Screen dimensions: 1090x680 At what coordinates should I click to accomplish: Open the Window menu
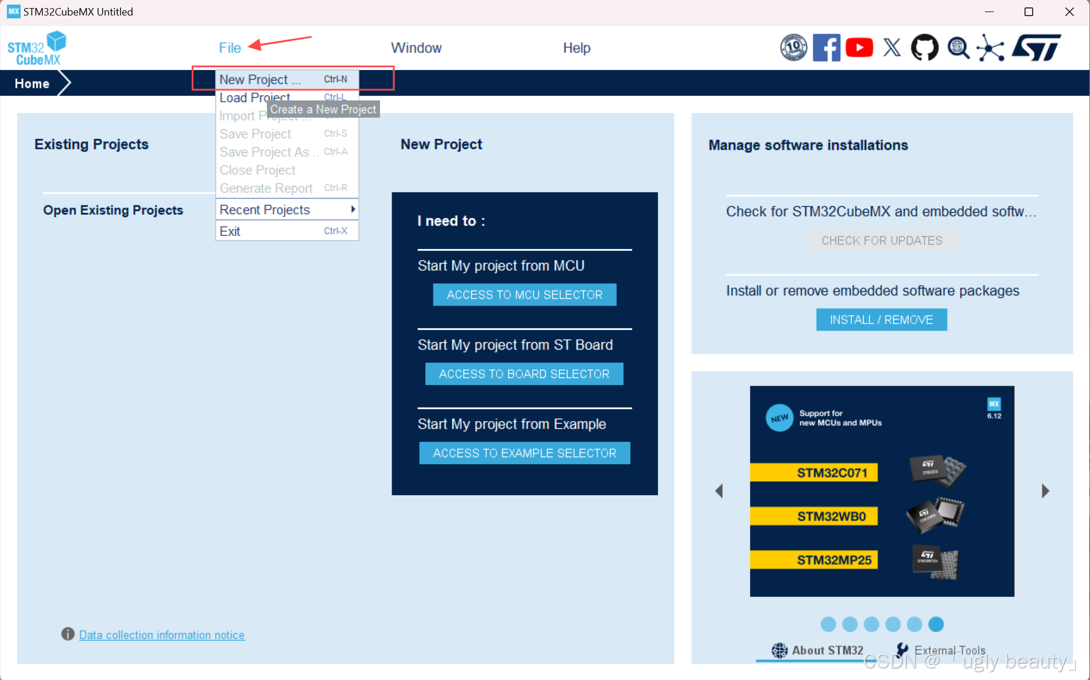416,48
